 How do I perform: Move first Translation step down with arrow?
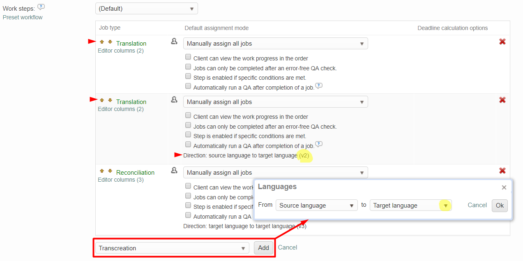coord(110,42)
